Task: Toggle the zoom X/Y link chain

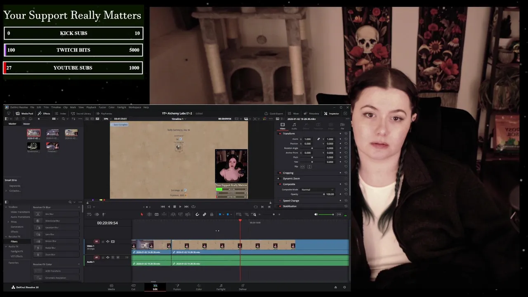Action: (318, 139)
